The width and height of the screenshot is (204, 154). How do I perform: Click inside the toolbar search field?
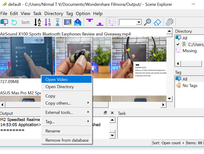128,22
